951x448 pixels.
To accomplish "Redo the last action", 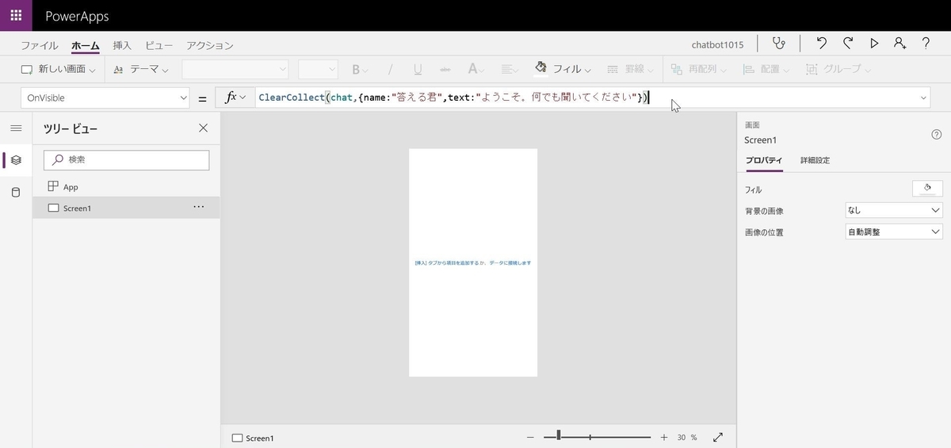I will 848,44.
